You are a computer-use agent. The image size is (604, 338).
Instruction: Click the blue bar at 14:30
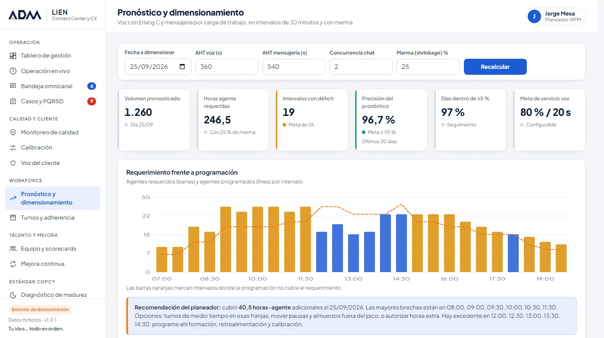(401, 243)
